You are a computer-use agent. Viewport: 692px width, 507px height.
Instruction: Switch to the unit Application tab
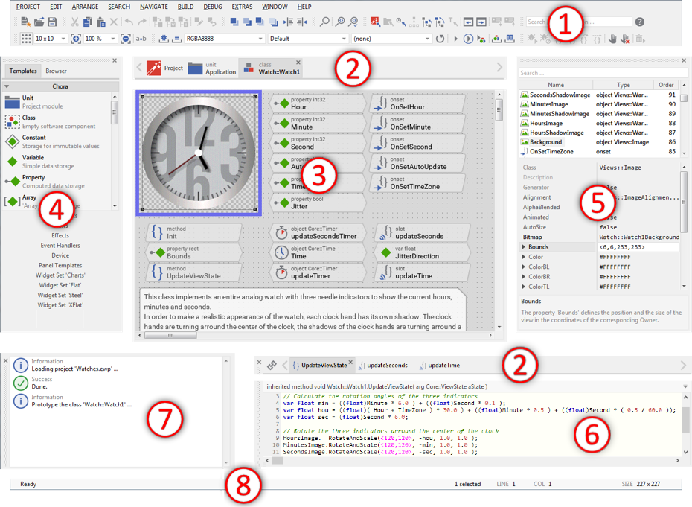point(212,68)
